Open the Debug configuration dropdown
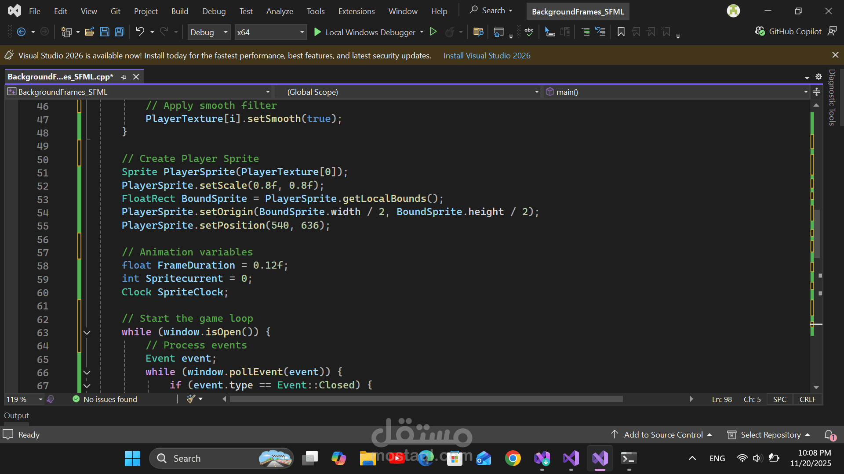 (x=225, y=32)
